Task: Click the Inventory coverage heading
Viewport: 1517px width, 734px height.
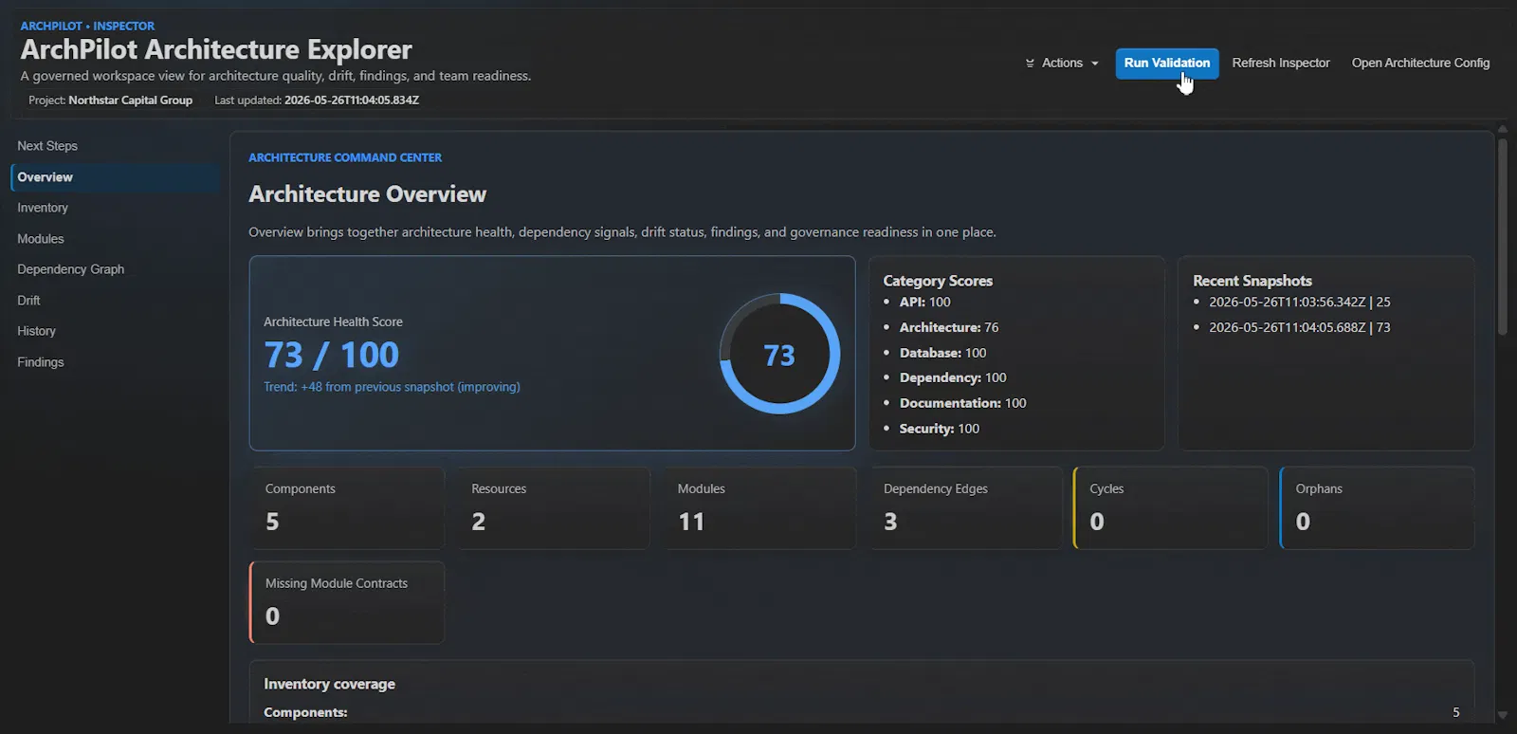Action: [329, 684]
